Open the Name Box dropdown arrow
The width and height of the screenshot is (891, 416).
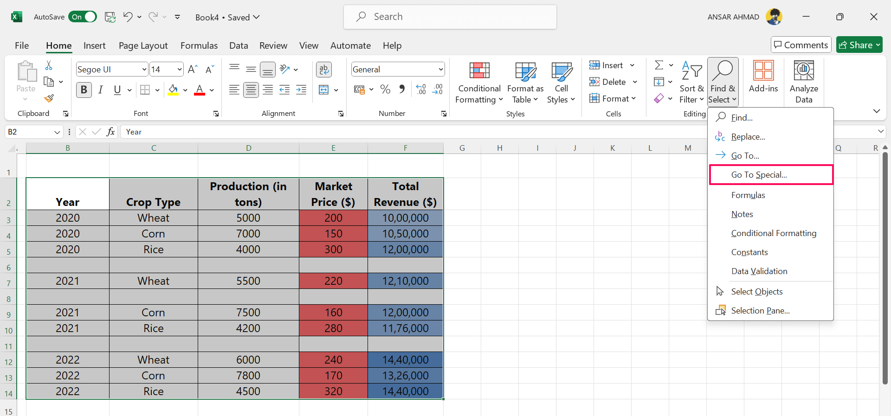pyautogui.click(x=57, y=132)
